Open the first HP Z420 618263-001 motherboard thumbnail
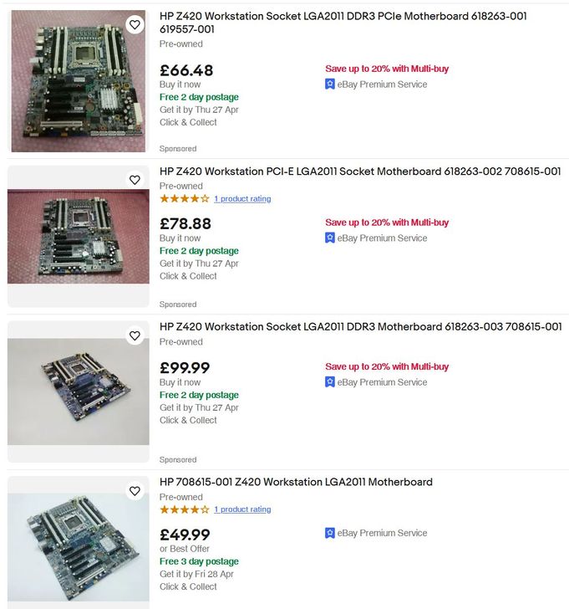Image resolution: width=569 pixels, height=609 pixels. coord(79,81)
